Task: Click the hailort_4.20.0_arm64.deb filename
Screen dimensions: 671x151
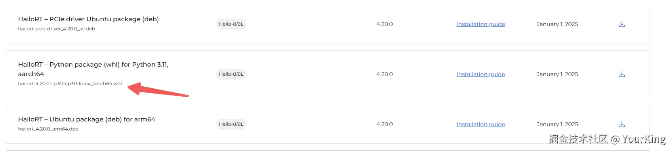Action: (48, 129)
